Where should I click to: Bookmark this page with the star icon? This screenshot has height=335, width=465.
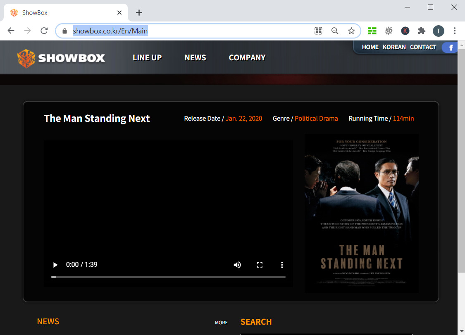[352, 31]
